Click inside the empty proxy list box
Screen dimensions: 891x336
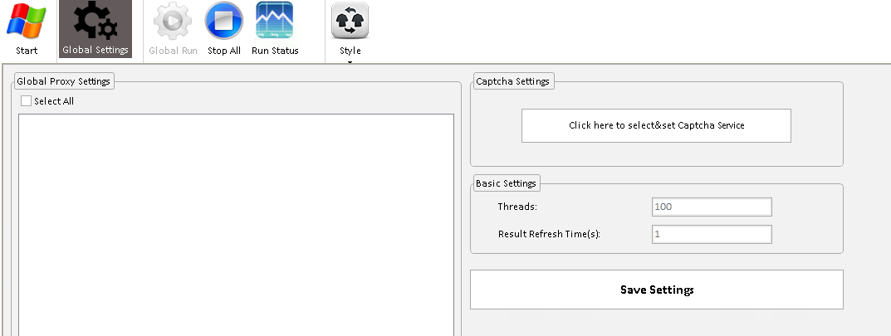point(236,224)
